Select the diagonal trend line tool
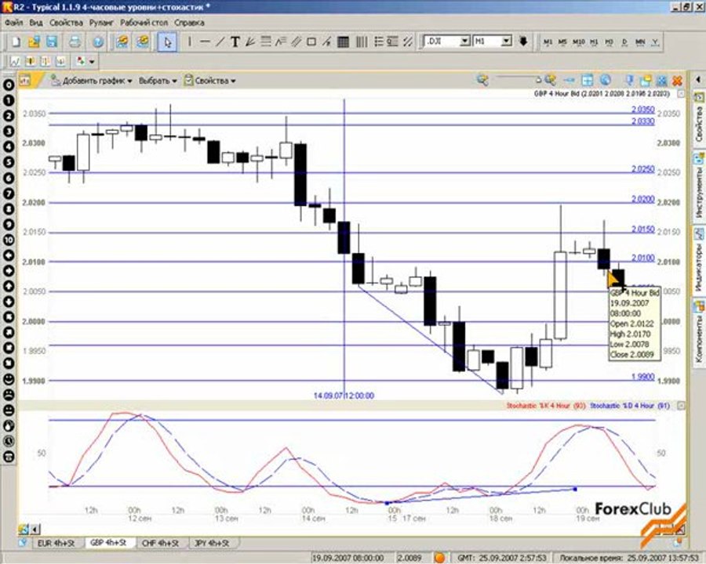The height and width of the screenshot is (564, 706). tap(220, 42)
